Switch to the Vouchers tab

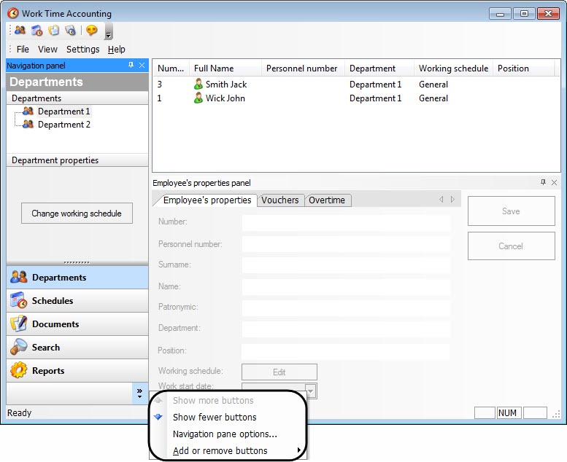280,200
